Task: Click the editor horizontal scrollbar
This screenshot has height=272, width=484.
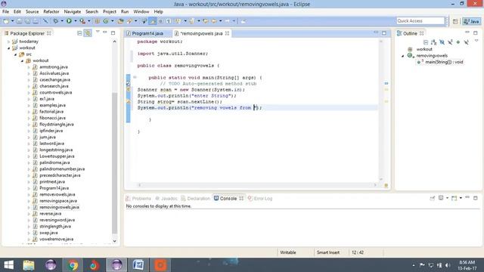Action: pyautogui.click(x=257, y=185)
